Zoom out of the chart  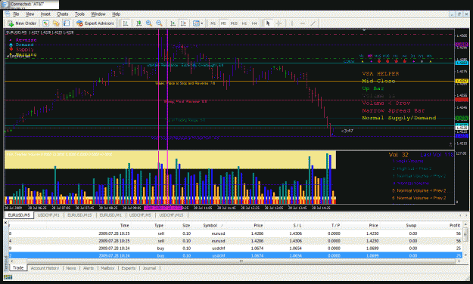click(159, 23)
